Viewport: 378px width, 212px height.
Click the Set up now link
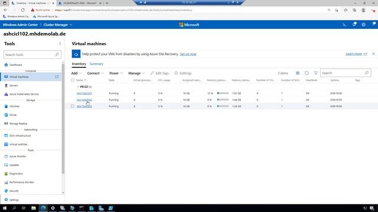pos(188,54)
